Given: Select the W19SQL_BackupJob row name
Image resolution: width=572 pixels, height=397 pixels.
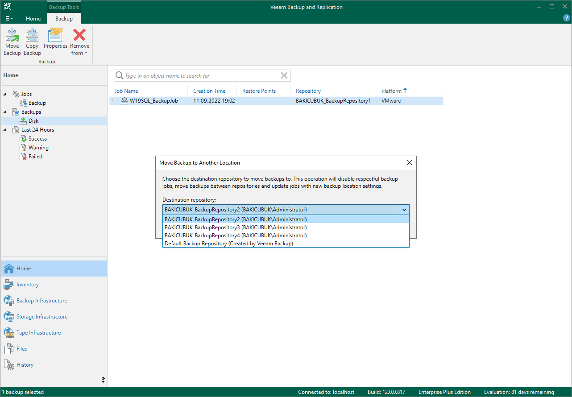Looking at the screenshot, I should 154,101.
